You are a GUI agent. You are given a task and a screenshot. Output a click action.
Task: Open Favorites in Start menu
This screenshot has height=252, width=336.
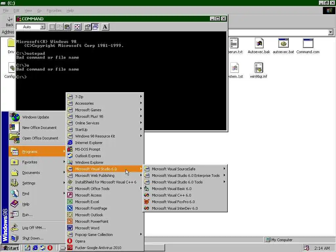(x=37, y=162)
